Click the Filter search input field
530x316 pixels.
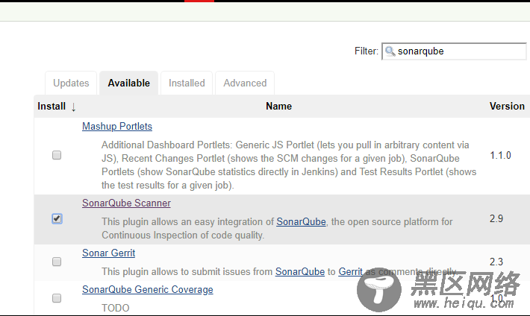click(454, 51)
